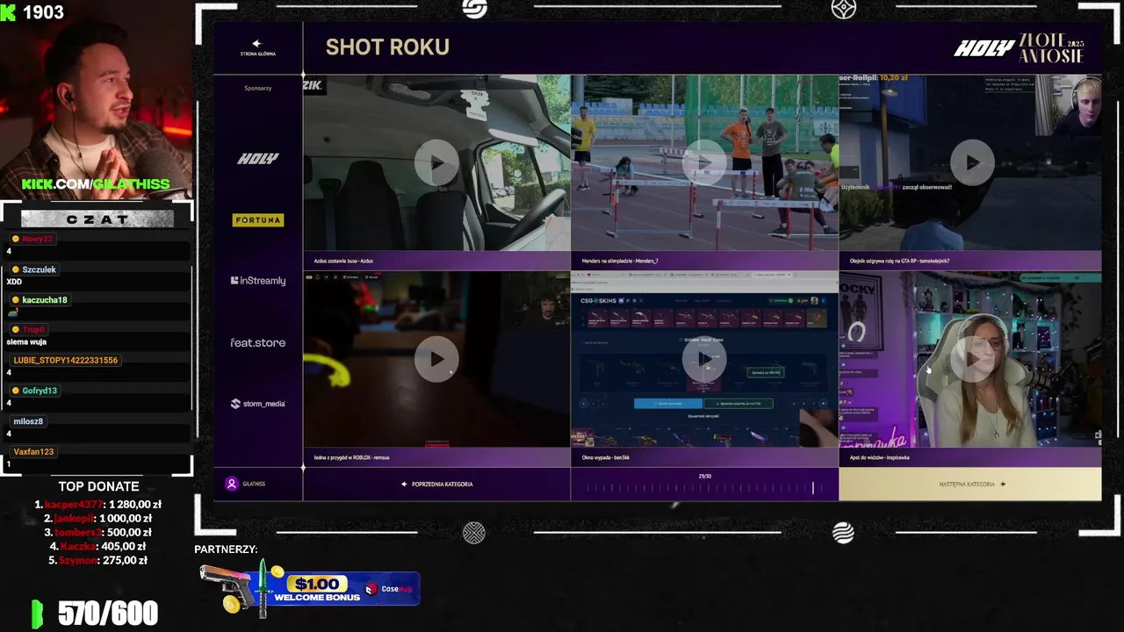The image size is (1124, 632).
Task: Click the CZAT header
Action: [x=97, y=219]
